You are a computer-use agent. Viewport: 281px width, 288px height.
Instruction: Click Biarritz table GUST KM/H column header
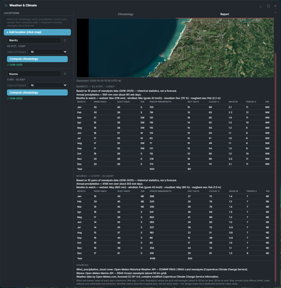124,102
